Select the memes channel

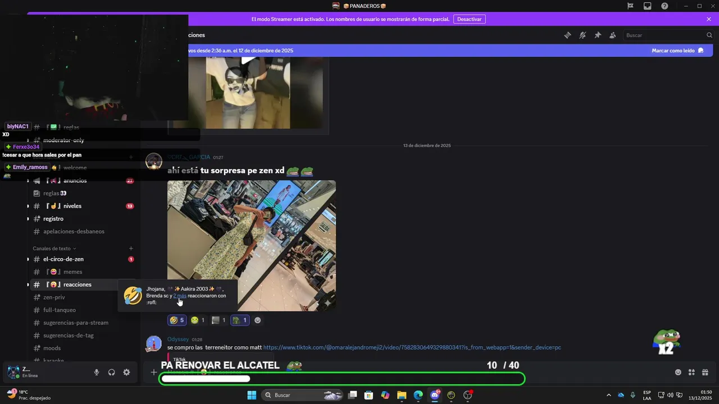[82, 272]
